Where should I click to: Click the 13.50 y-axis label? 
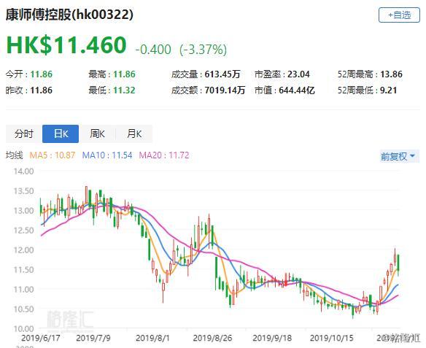pyautogui.click(x=23, y=191)
